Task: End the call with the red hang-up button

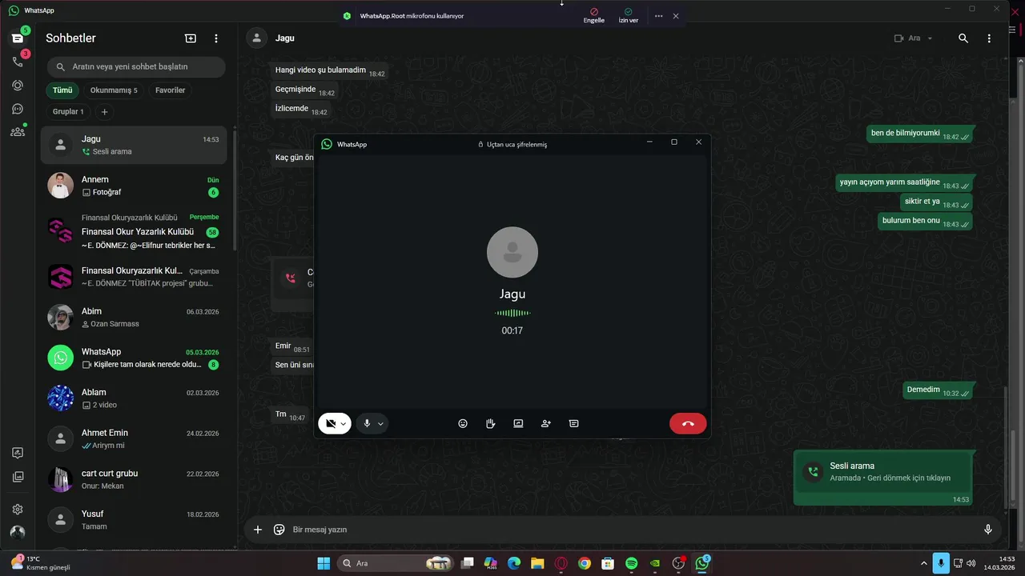Action: [x=688, y=424]
